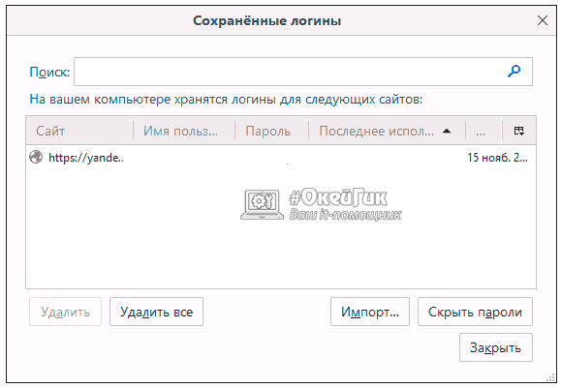Click the globe icon of the yandex entry
The height and width of the screenshot is (388, 561).
(x=36, y=157)
